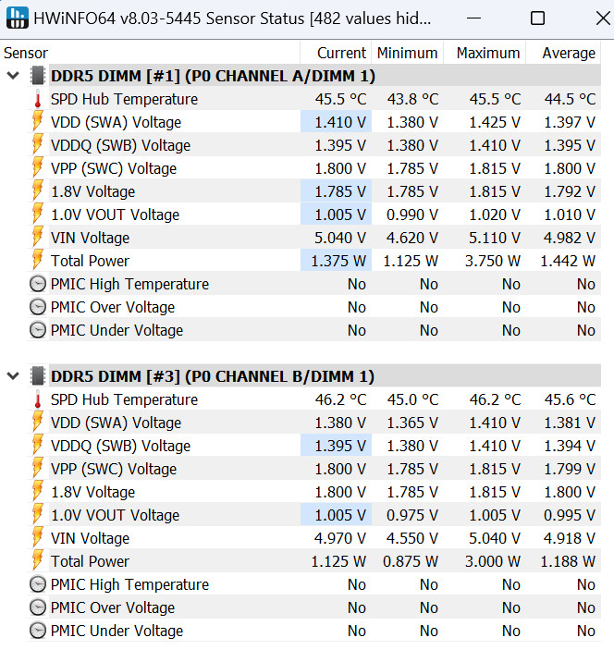Maximize the HWiNFO64 Sensor Status window

(x=538, y=18)
